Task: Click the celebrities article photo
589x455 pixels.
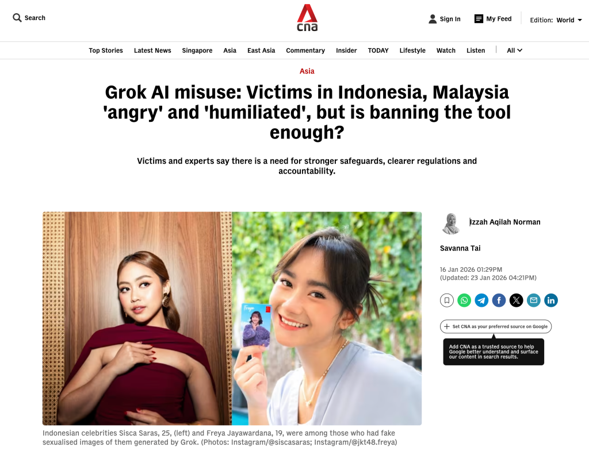Action: (x=232, y=318)
